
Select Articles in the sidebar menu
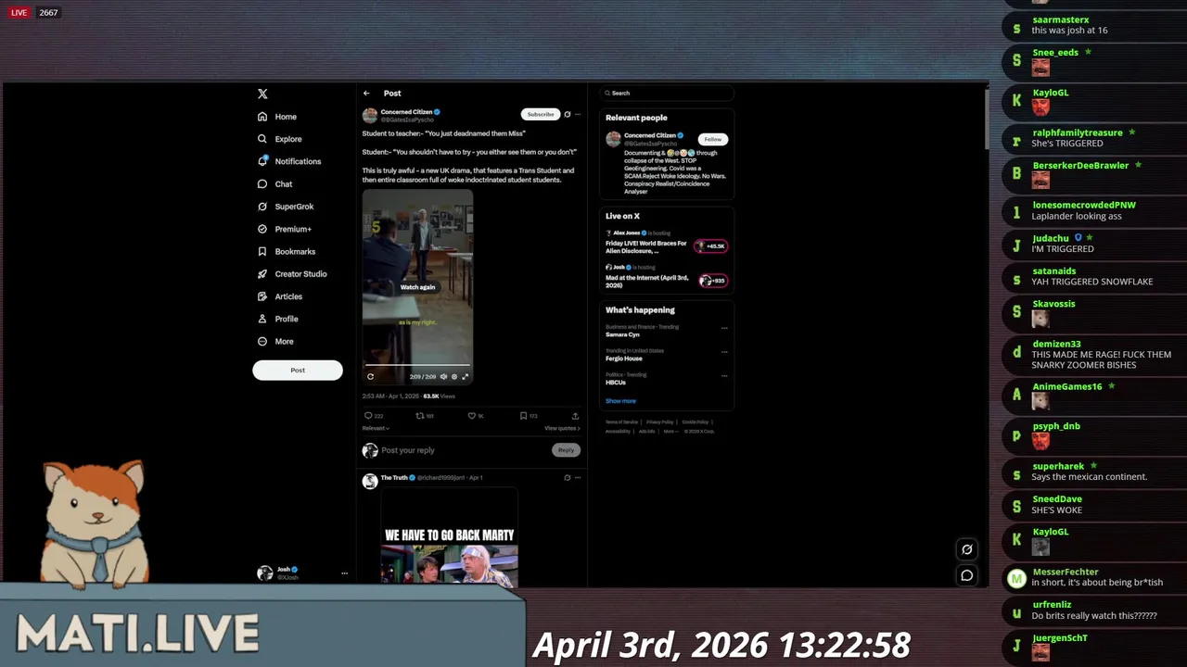click(x=288, y=296)
